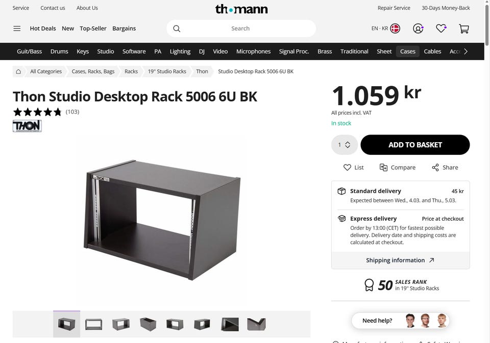Click the ADD TO BASKET button
This screenshot has height=343, width=490.
point(415,145)
